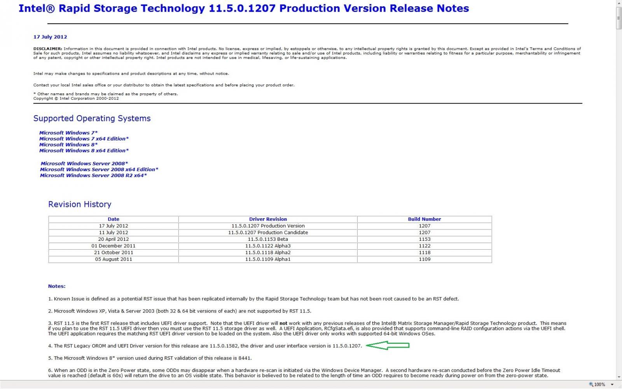Open the zoom level dropdown arrow
The height and width of the screenshot is (389, 622).
coord(612,385)
